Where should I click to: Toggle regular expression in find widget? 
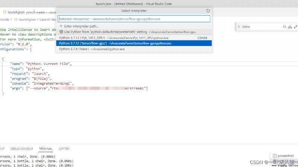coord(295,27)
